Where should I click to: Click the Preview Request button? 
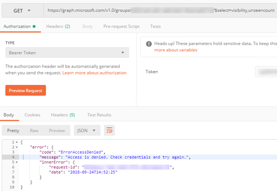tap(25, 91)
